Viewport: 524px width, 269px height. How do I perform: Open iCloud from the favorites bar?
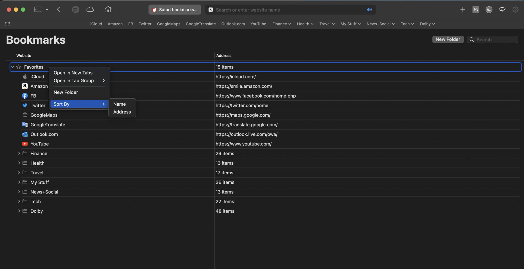(x=96, y=24)
